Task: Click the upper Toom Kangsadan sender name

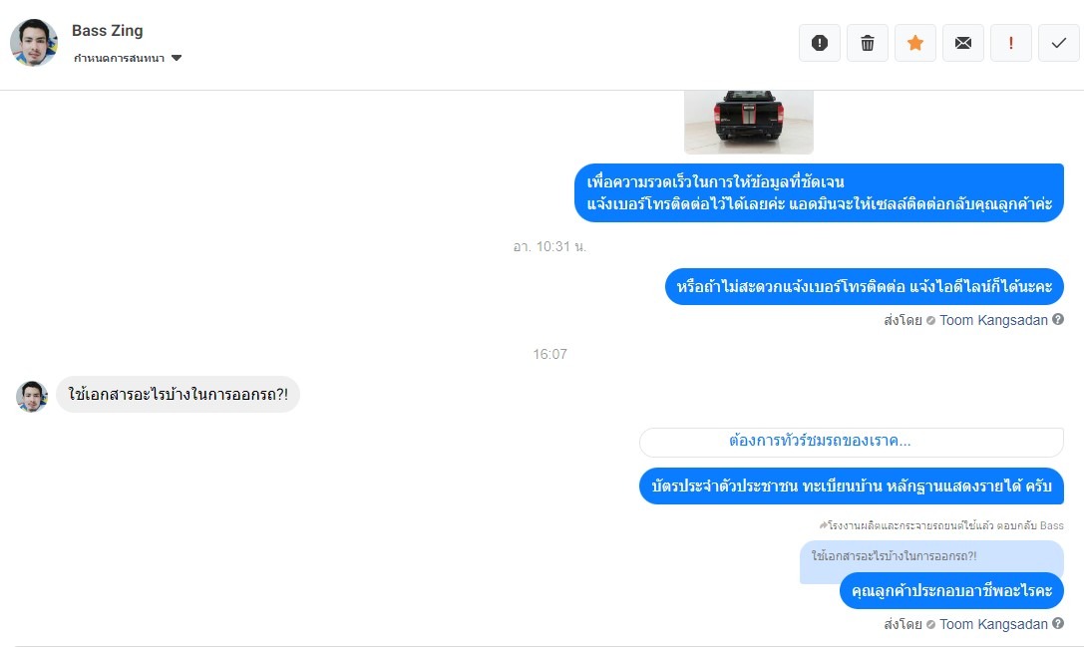Action: pos(993,320)
